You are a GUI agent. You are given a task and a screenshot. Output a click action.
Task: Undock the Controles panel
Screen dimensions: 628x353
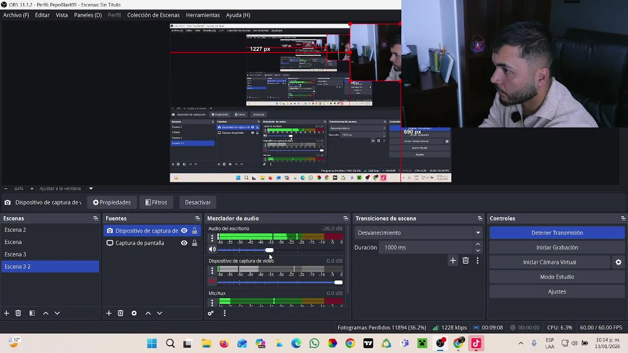point(623,219)
